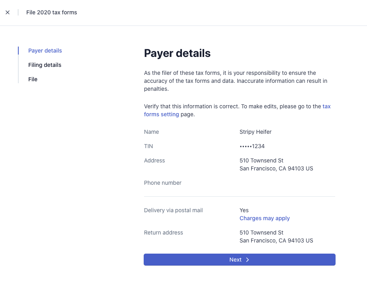Go to the Filing details step
The height and width of the screenshot is (301, 367).
pos(45,65)
